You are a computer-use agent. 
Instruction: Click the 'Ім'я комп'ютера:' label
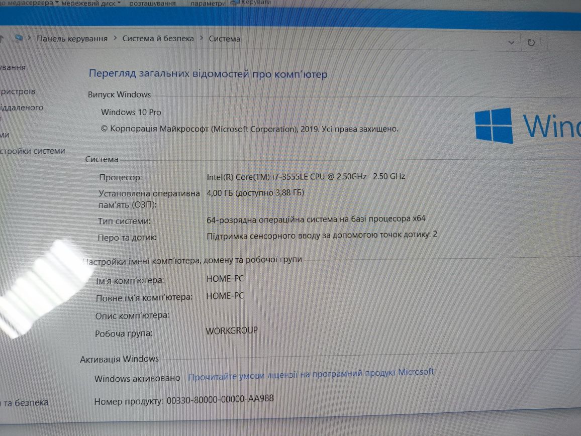coord(130,280)
